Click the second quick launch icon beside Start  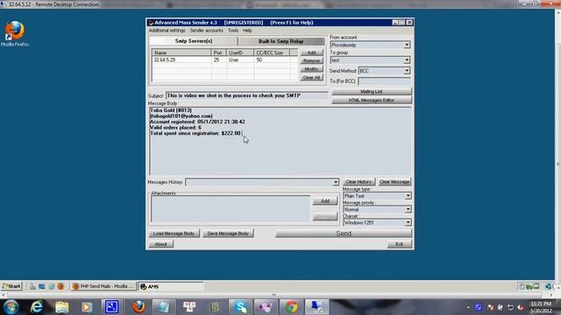tap(42, 286)
